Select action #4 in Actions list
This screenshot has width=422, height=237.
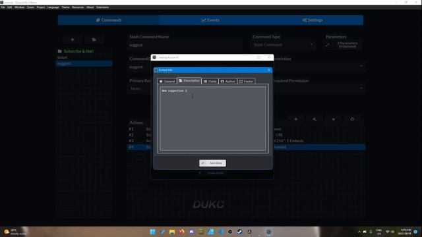click(x=246, y=147)
